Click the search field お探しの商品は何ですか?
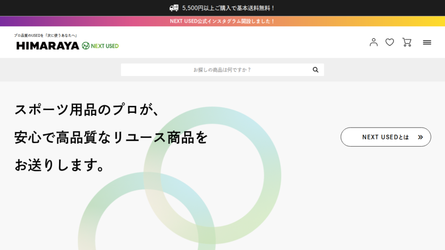This screenshot has width=445, height=250. 222,70
